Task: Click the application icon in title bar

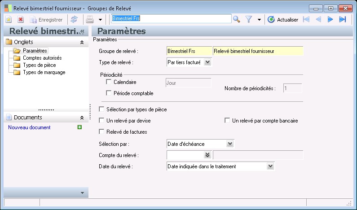Action: click(x=8, y=8)
